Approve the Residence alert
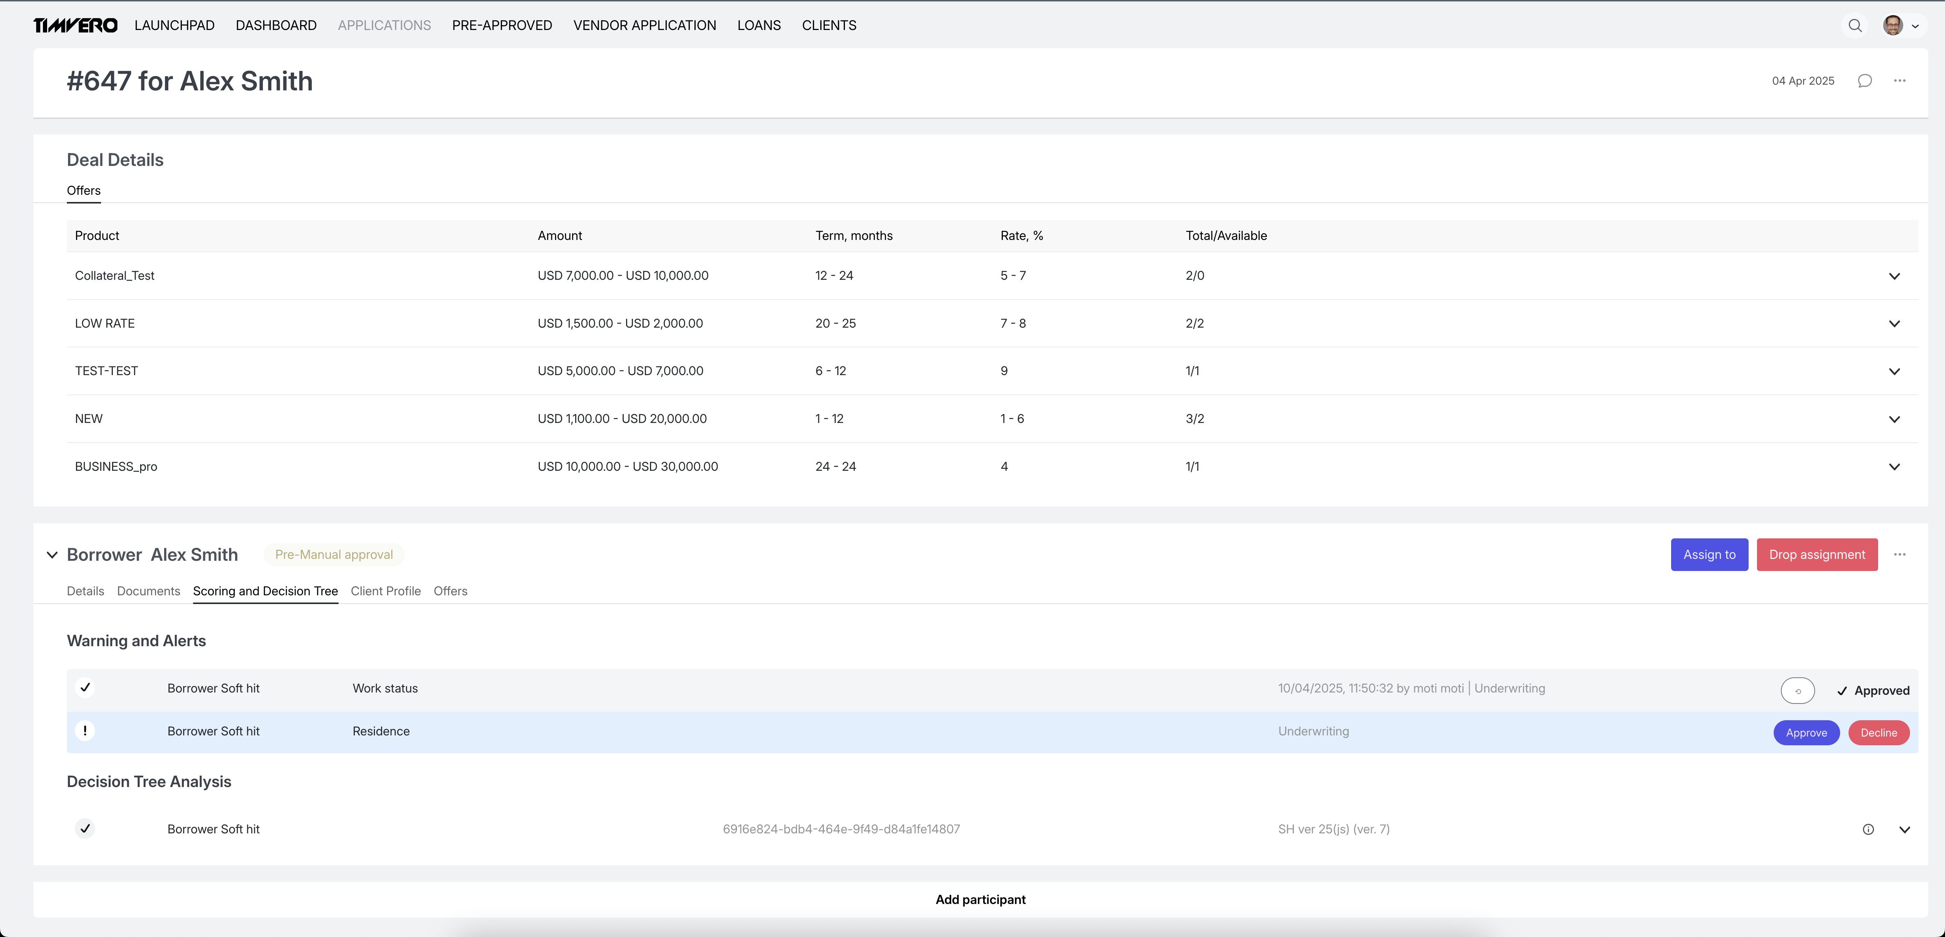 click(x=1806, y=732)
